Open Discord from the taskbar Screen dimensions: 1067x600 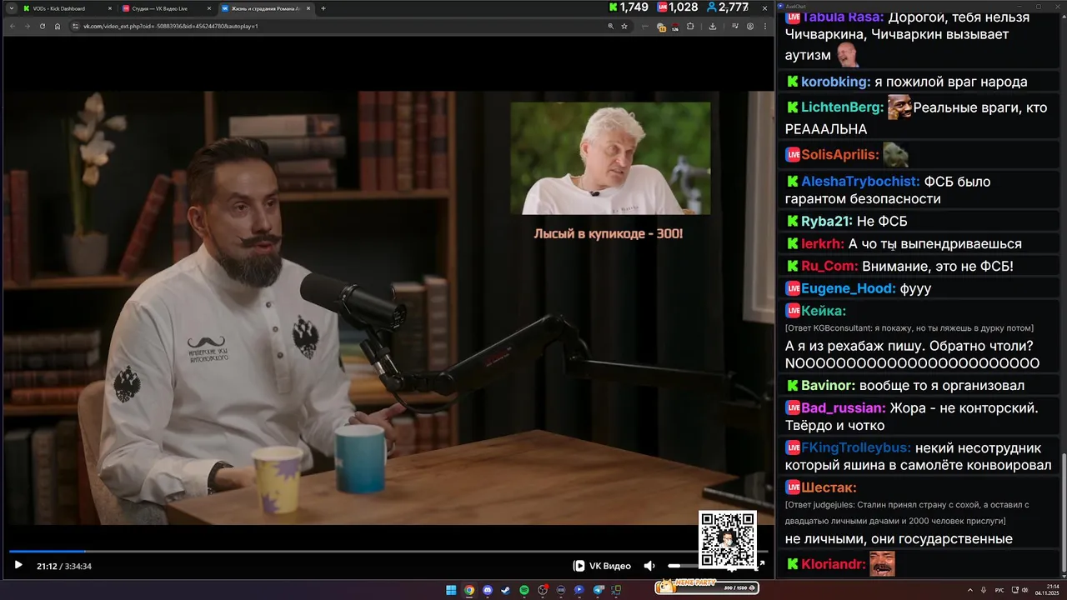tap(488, 590)
